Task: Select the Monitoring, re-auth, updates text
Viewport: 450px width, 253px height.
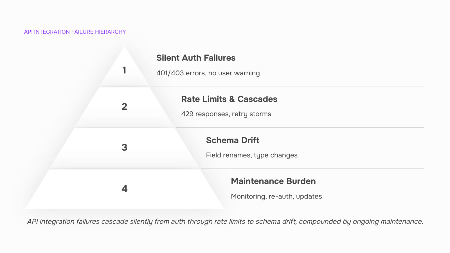Action: click(x=276, y=196)
